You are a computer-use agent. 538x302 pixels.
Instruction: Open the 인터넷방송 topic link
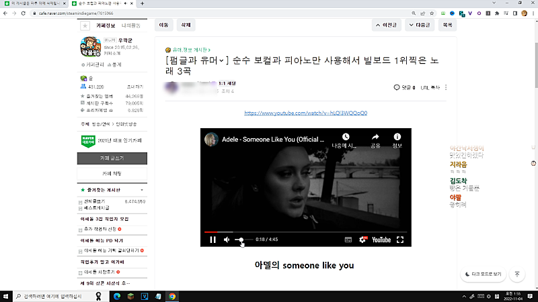(126, 124)
